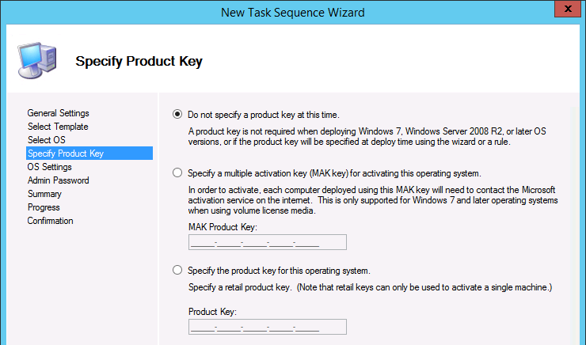Screen dimensions: 586x345
Task: Click the Progress step in sidebar
Action: (44, 207)
